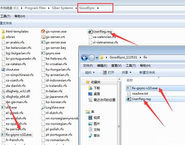Viewport: 185px width, 145px height.
Task: Expand arrow after GoodSync in address bar
Action: (98, 8)
